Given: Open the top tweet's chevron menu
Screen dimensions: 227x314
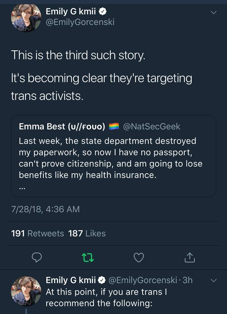Looking at the screenshot, I should (x=213, y=13).
